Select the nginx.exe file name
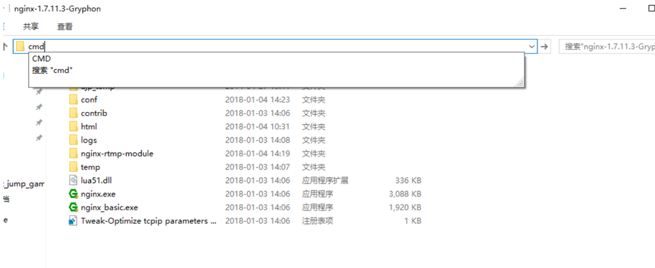Image resolution: width=655 pixels, height=268 pixels. (x=98, y=194)
